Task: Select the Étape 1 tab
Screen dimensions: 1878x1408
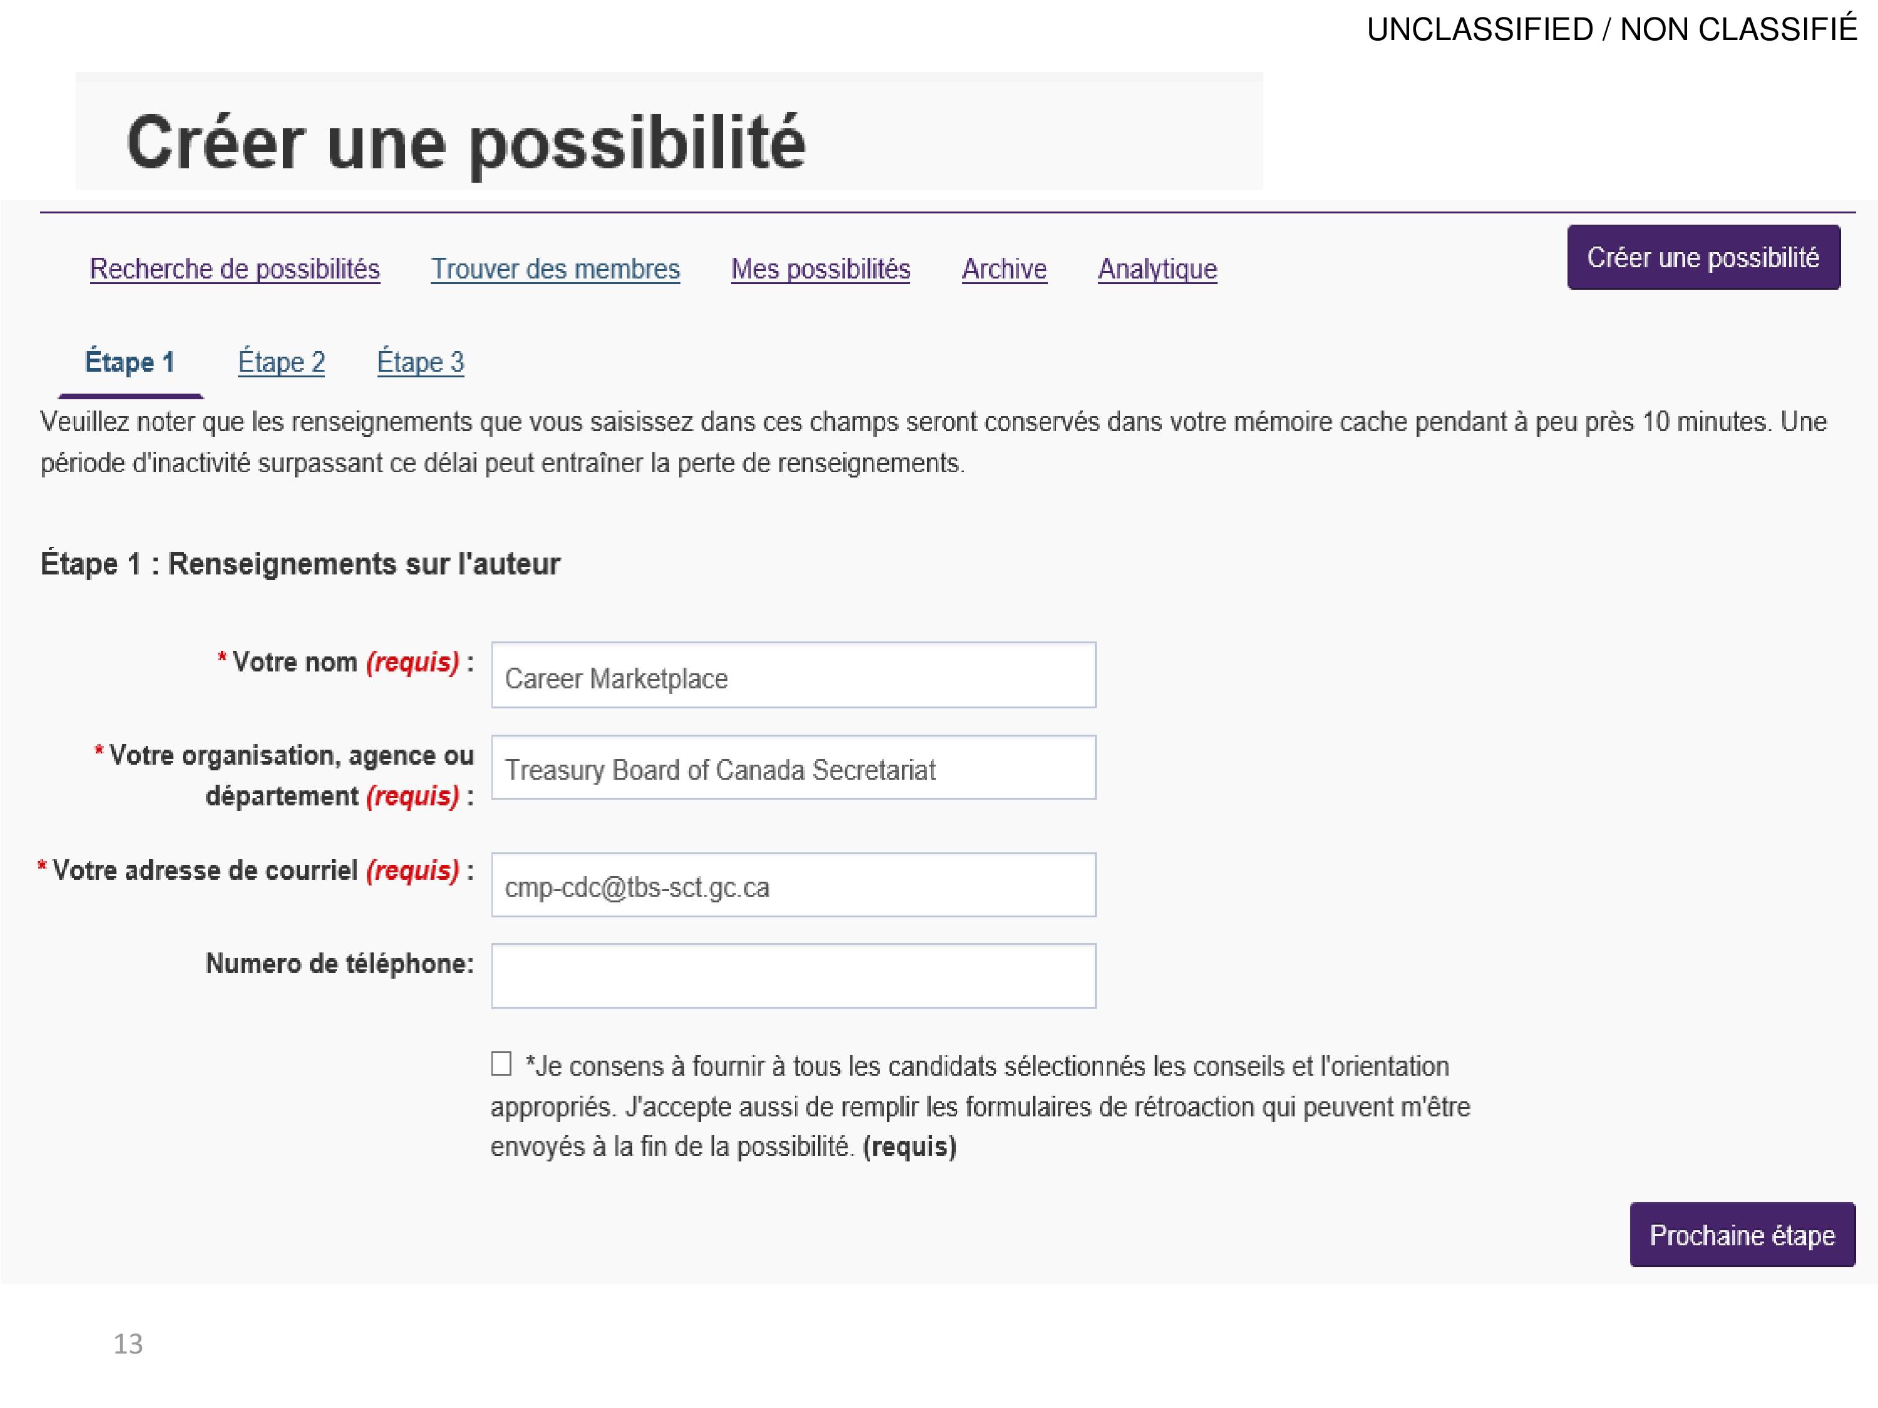Action: point(130,362)
